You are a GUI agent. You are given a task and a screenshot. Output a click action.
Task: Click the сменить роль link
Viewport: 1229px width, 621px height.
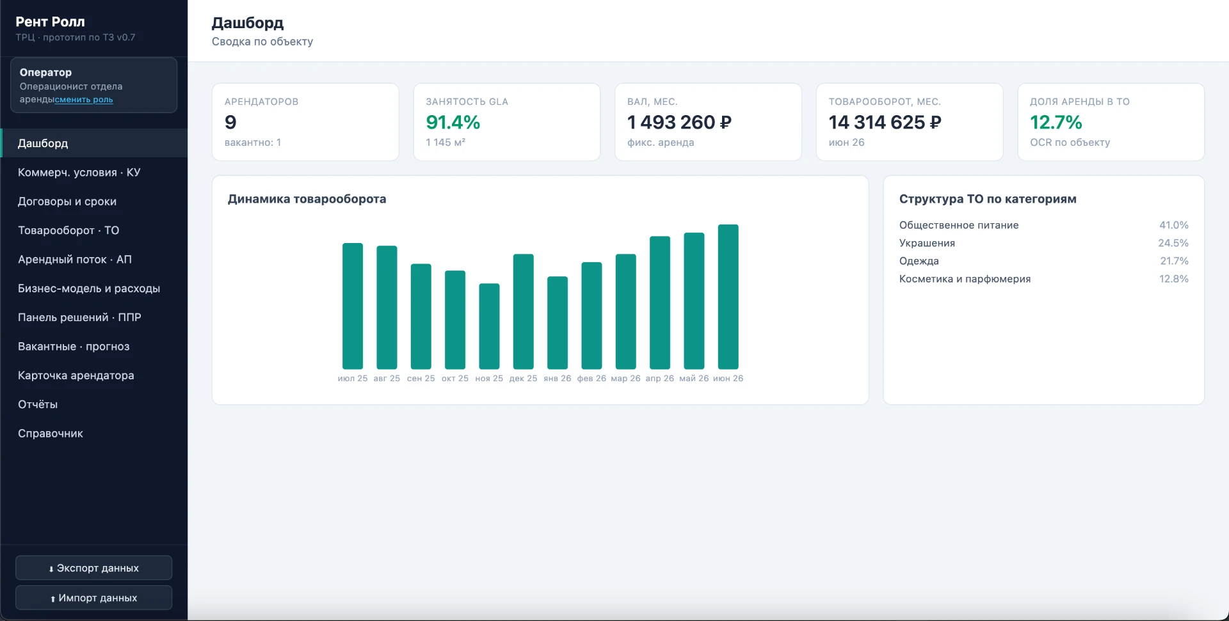click(84, 100)
